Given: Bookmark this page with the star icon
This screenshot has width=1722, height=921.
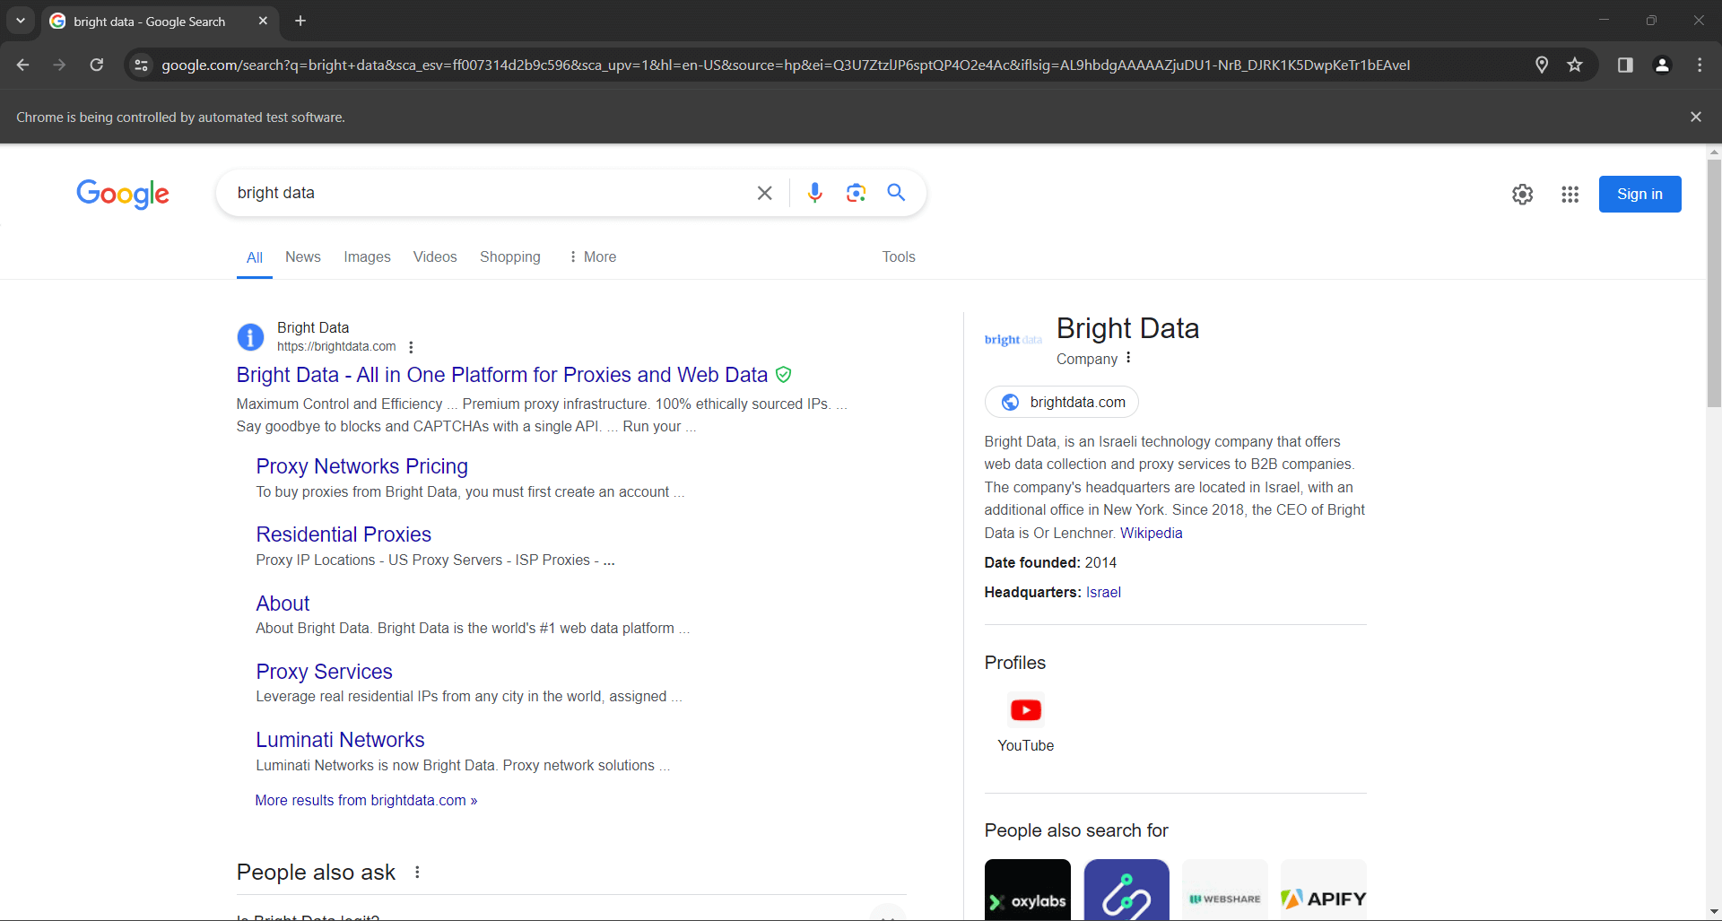Looking at the screenshot, I should point(1576,65).
